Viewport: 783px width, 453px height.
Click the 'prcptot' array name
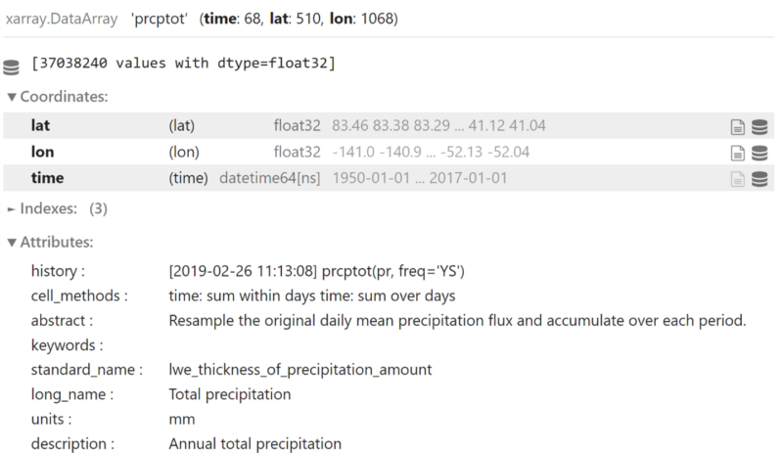point(160,19)
